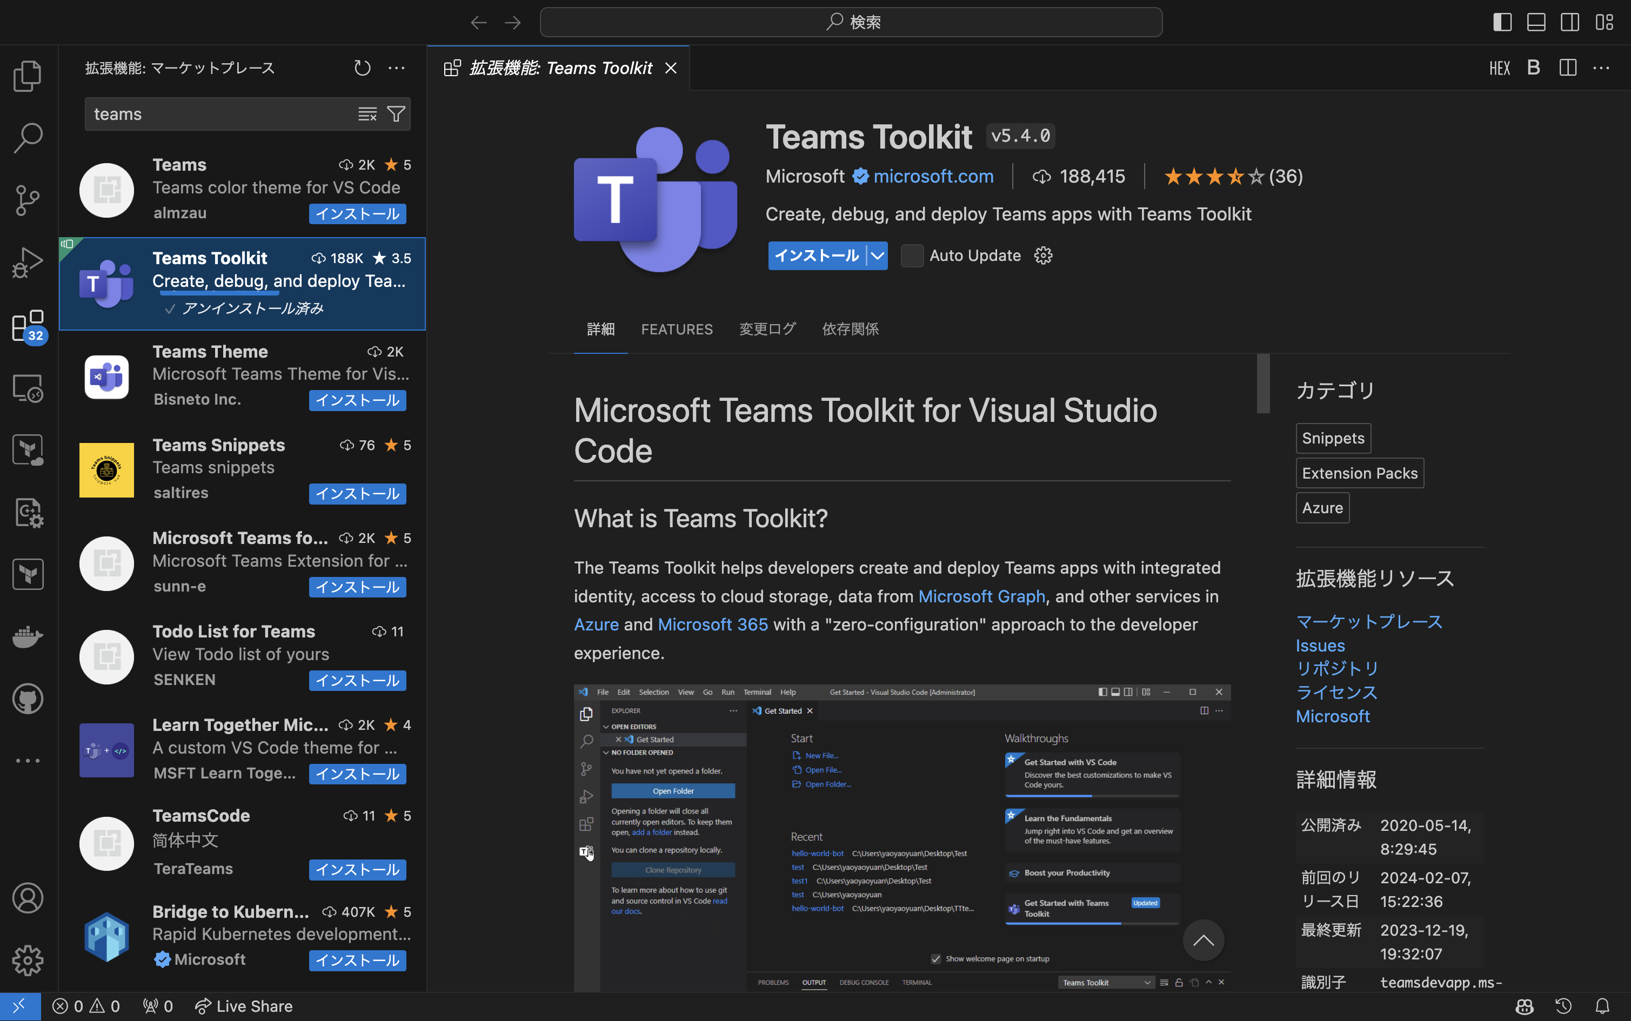Open the Snippets category

(1333, 438)
